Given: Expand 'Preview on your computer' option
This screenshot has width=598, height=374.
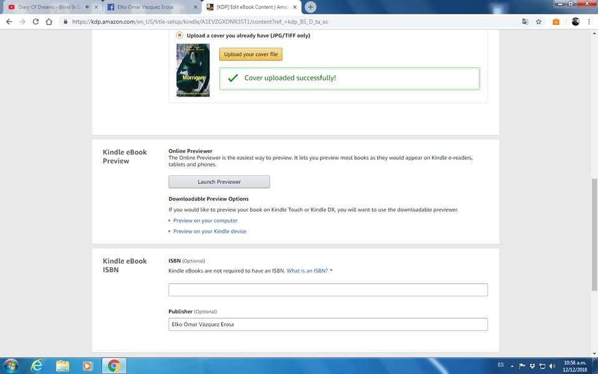Looking at the screenshot, I should pos(205,221).
